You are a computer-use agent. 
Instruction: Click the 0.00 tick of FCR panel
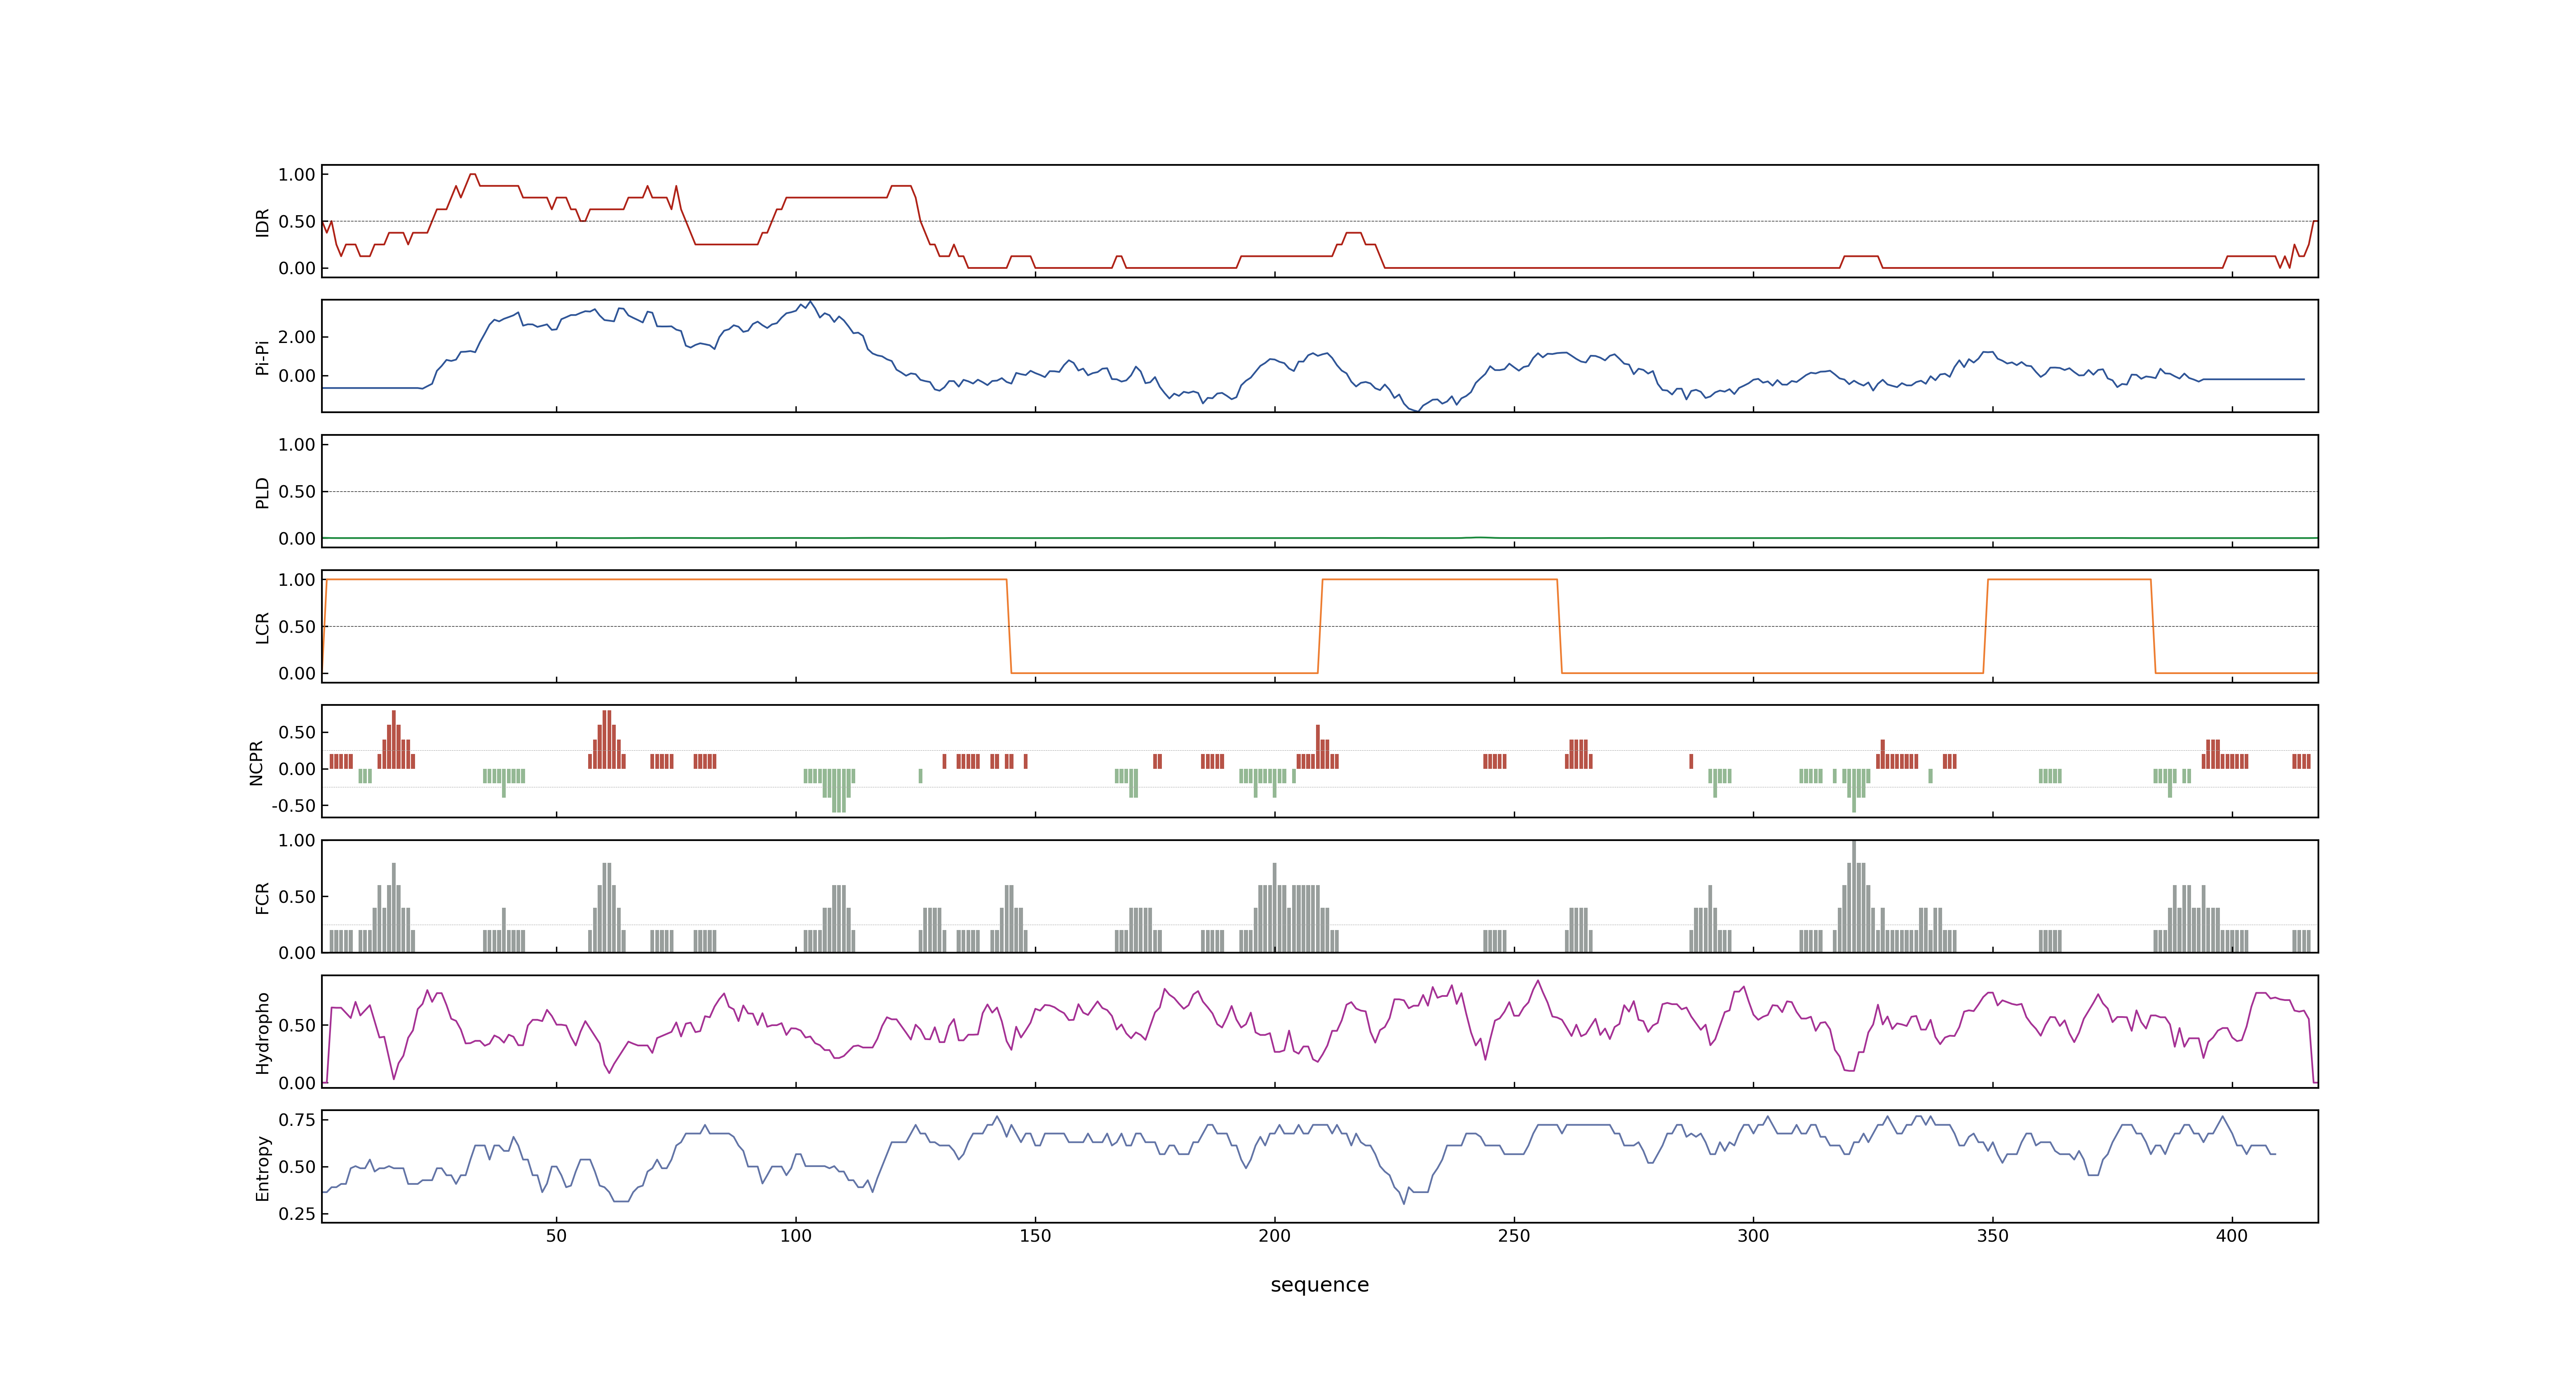click(x=297, y=953)
